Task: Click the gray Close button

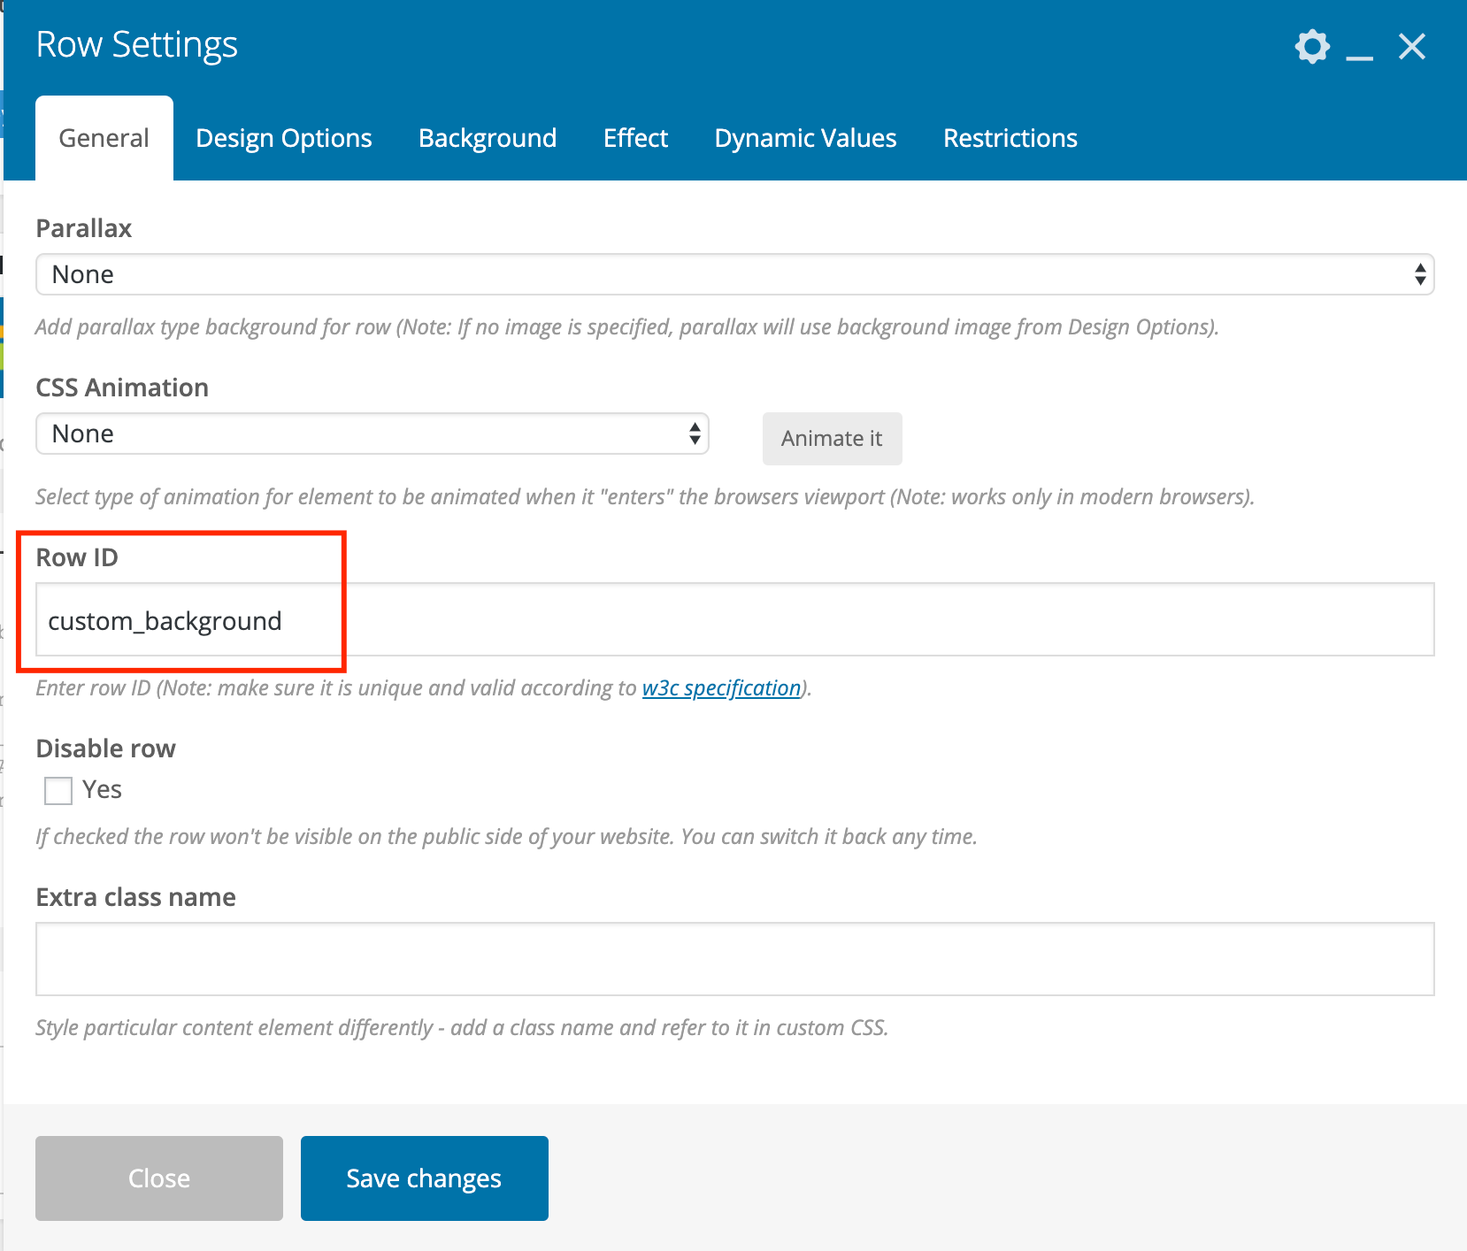Action: [159, 1178]
